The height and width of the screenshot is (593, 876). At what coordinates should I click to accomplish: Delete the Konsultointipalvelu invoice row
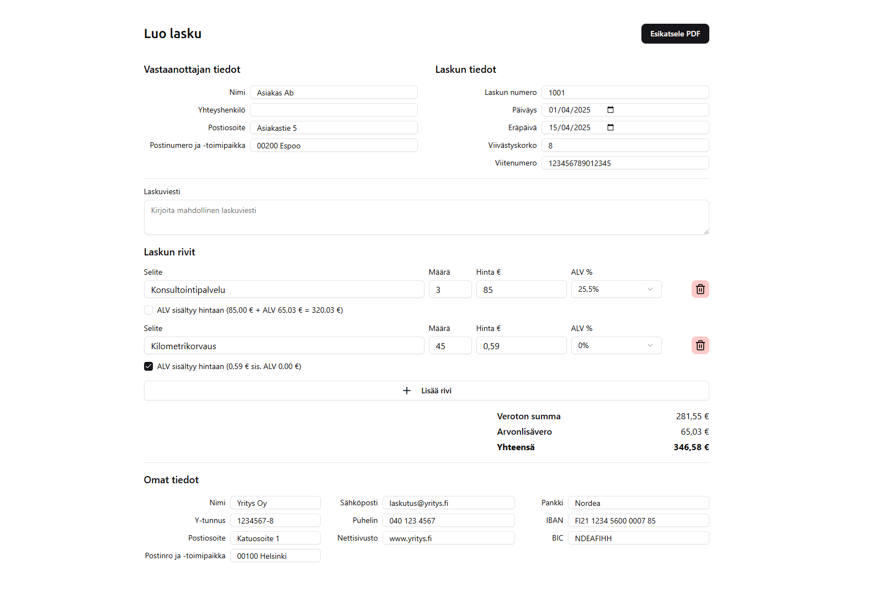(700, 289)
